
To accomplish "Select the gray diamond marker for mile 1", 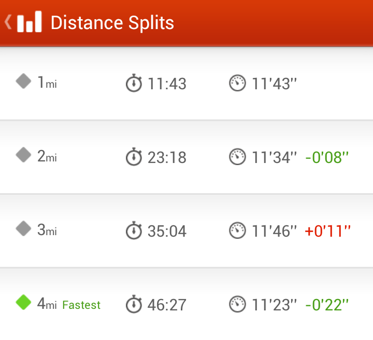I will [23, 81].
